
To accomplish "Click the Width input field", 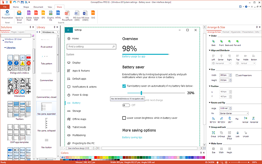I will coord(224,75).
